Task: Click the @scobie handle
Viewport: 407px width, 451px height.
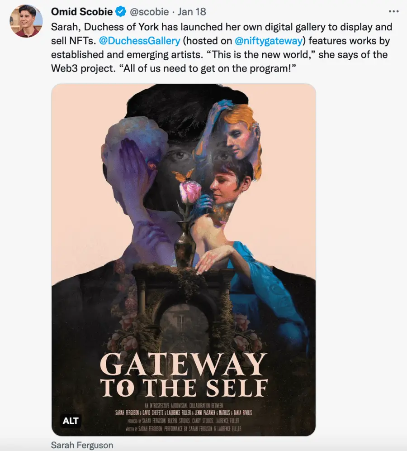Action: (149, 12)
